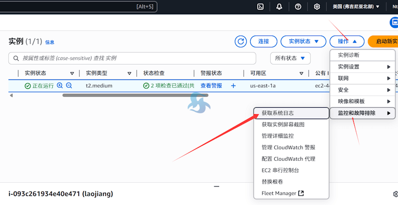Image resolution: width=398 pixels, height=205 pixels.
Task: Click the 连接 button
Action: coord(264,41)
